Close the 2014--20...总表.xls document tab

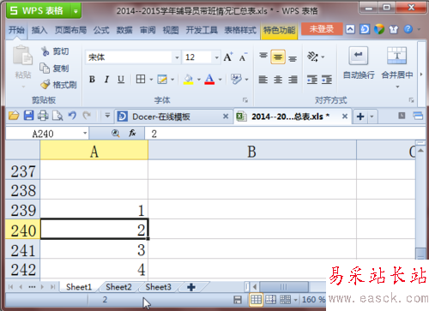click(345, 117)
